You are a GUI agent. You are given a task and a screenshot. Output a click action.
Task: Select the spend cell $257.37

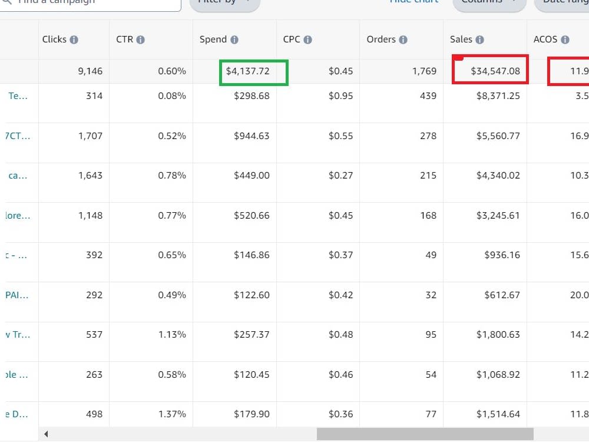click(252, 335)
